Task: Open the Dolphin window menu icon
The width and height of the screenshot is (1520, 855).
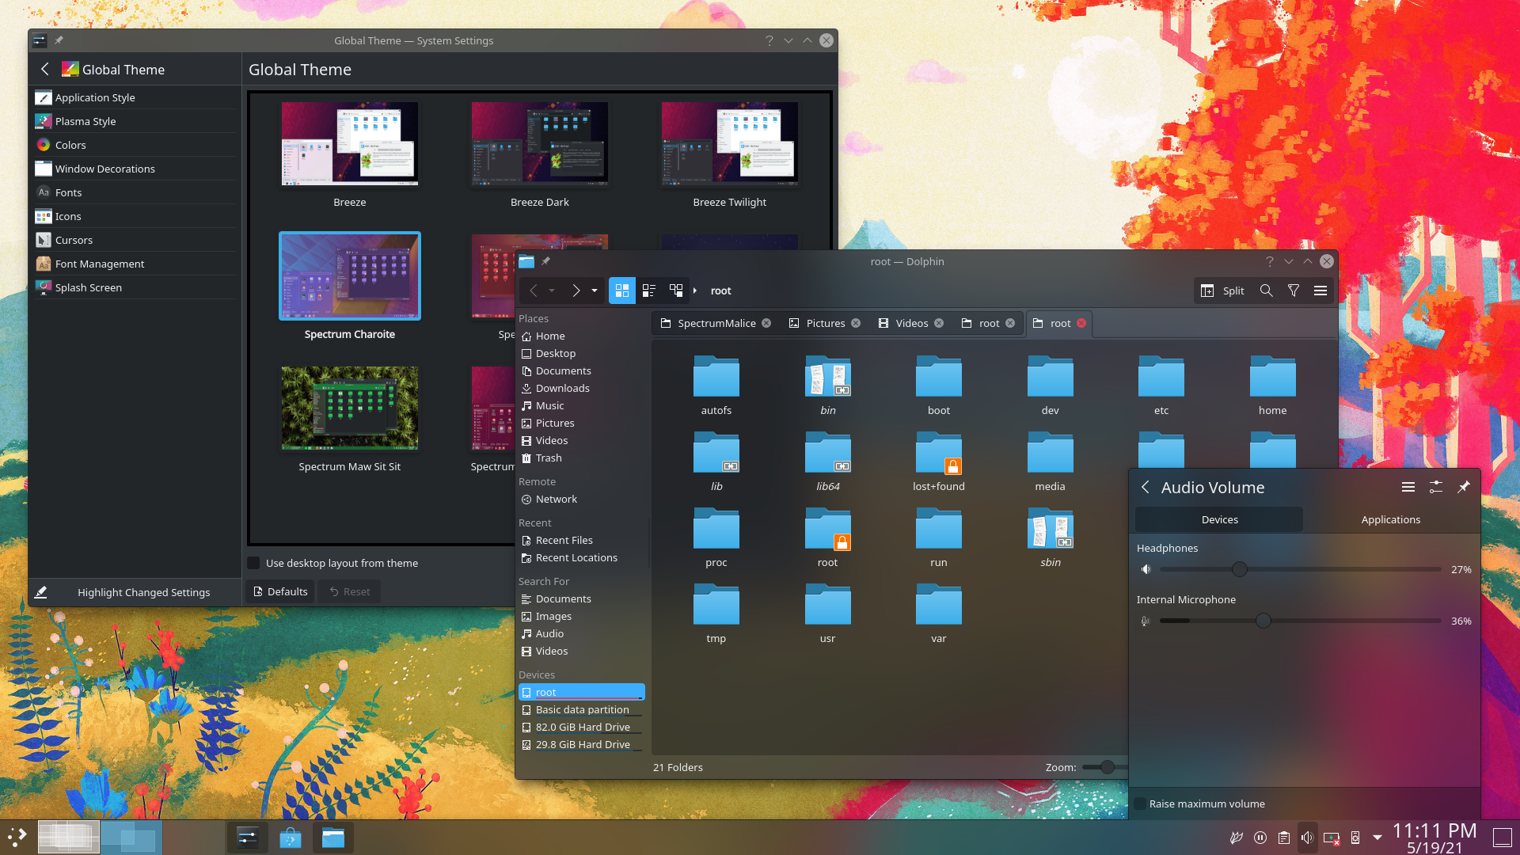Action: click(526, 261)
